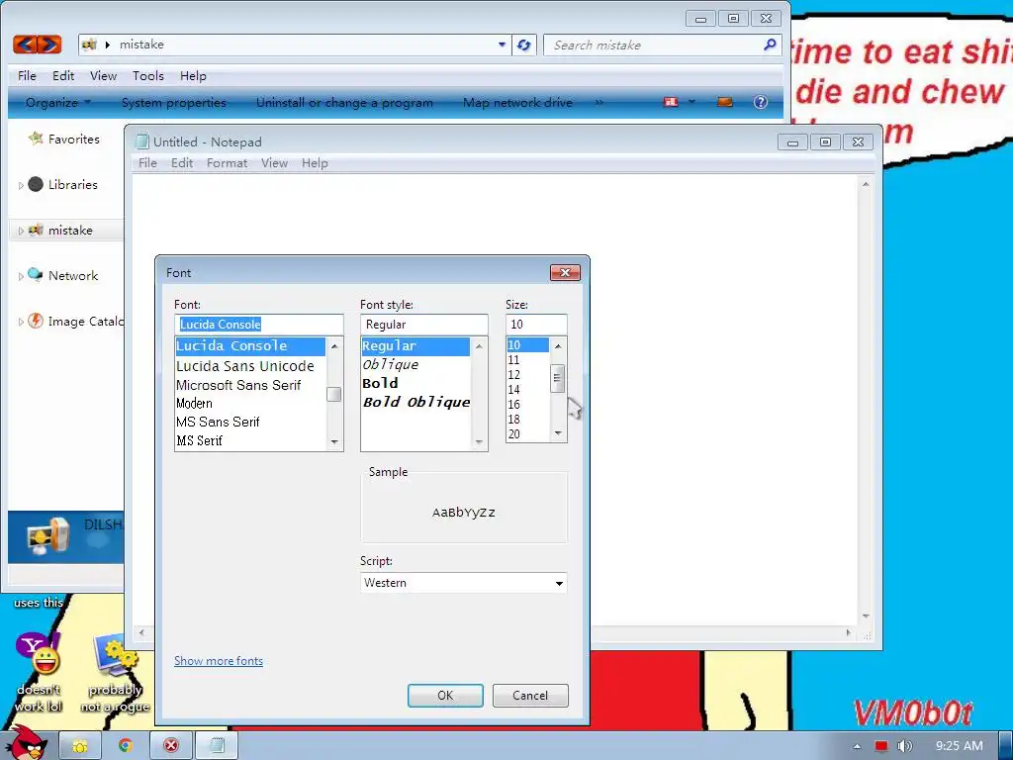Expand the Libraries tree node
Screen dimensions: 1013x760
pos(21,185)
